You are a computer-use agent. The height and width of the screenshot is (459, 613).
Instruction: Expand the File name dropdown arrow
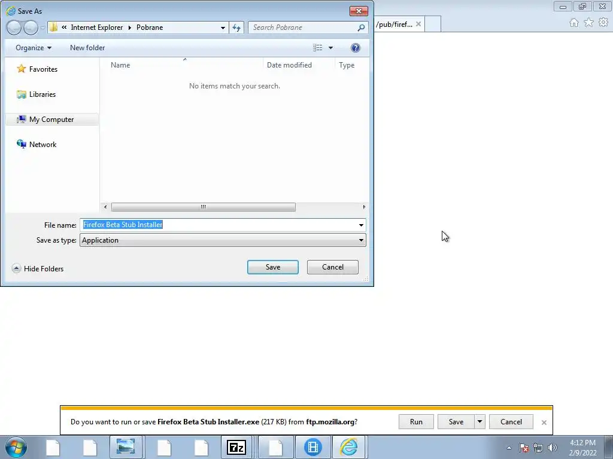coord(361,225)
